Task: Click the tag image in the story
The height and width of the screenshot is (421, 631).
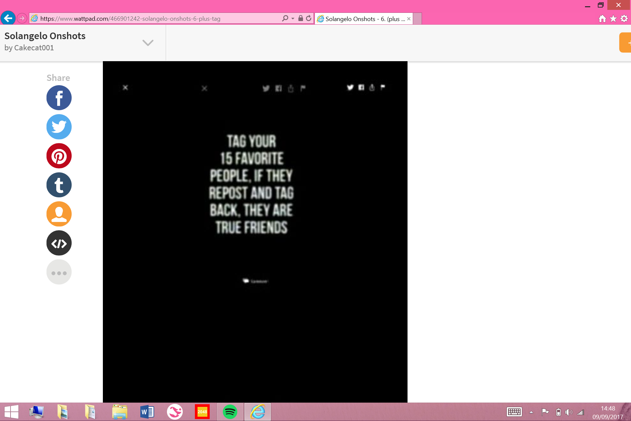Action: point(255,232)
